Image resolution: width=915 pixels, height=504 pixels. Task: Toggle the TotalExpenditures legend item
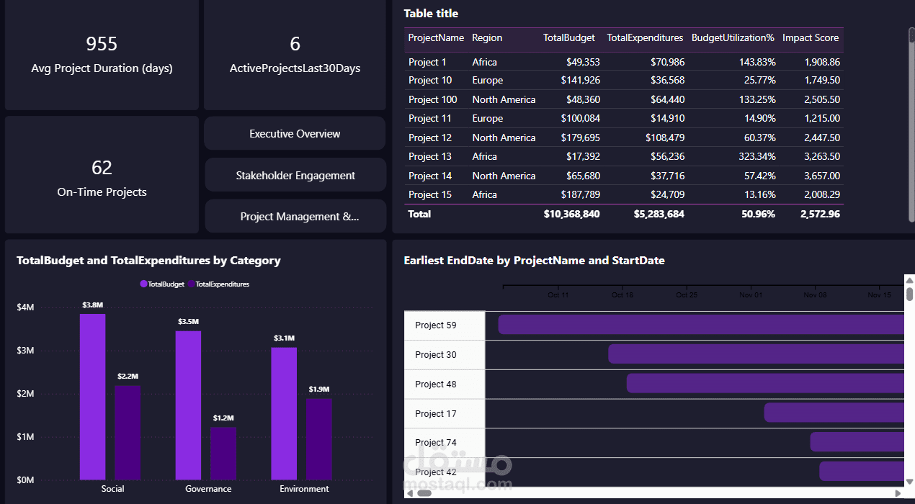click(219, 284)
